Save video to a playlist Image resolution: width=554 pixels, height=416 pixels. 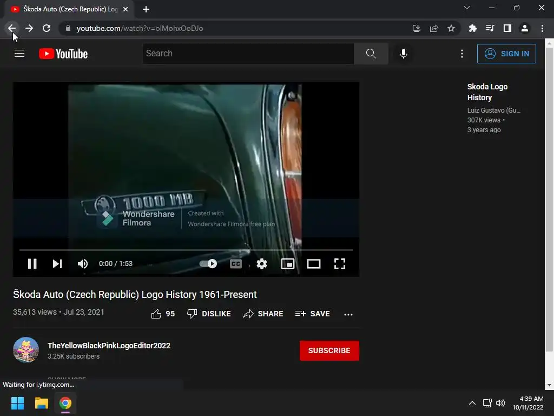(313, 314)
